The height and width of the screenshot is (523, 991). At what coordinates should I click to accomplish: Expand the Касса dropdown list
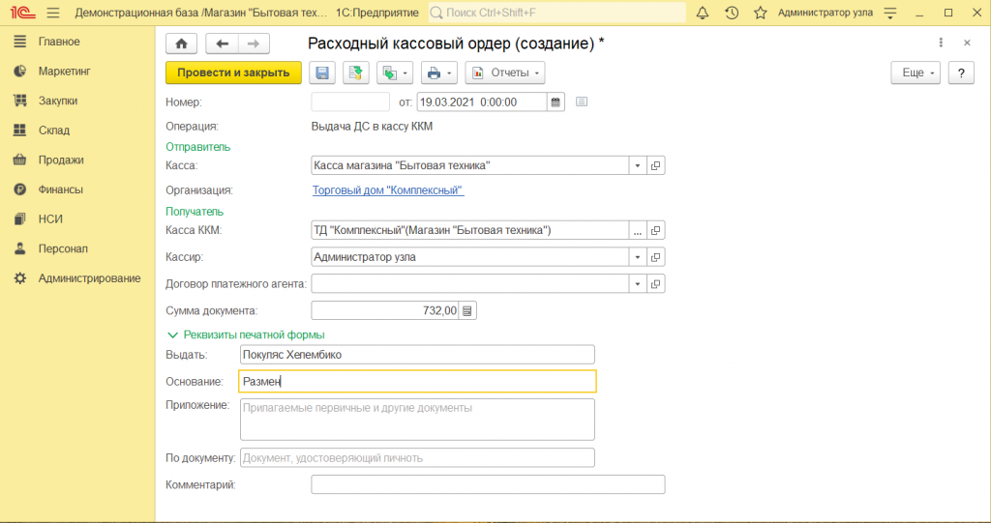pyautogui.click(x=638, y=166)
